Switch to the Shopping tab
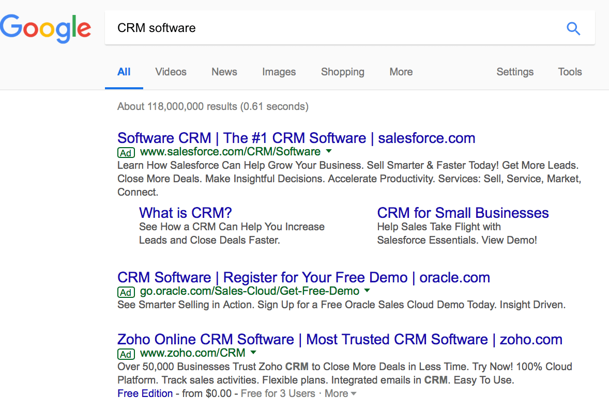 [343, 72]
